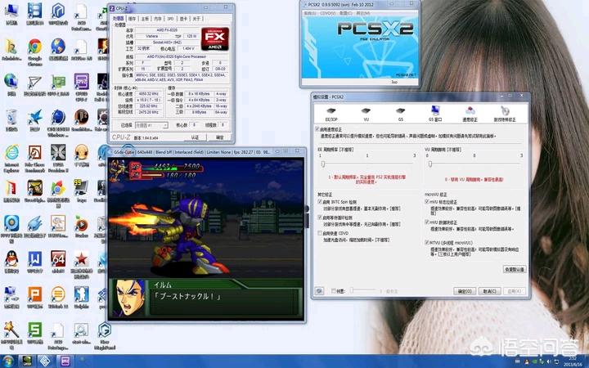This screenshot has width=589, height=368.
Task: Toggle the 启用速度修正 checkbox
Action: click(317, 129)
